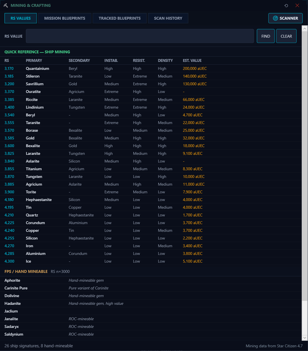Select the Quantainium row name
Screen dimensions: 308x351
point(37,68)
